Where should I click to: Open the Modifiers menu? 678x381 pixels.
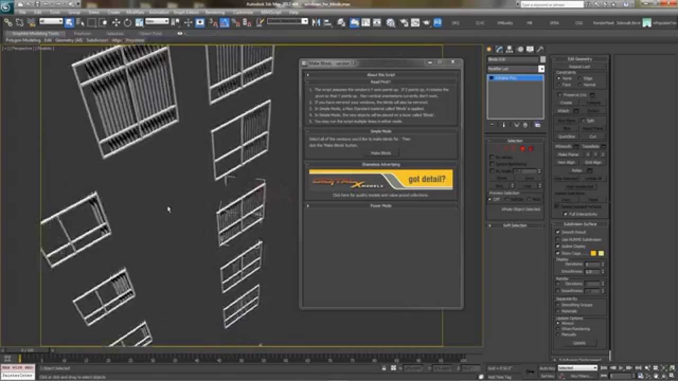point(135,12)
